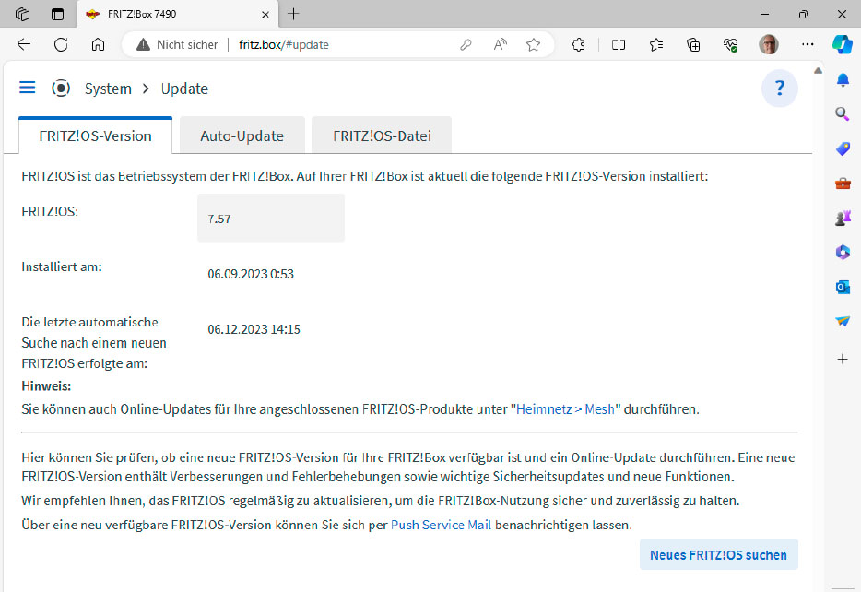Open Outlook in the Edge sidebar

click(842, 287)
